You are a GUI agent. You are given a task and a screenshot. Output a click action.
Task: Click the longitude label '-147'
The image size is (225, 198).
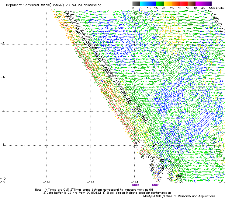click(x=47, y=182)
